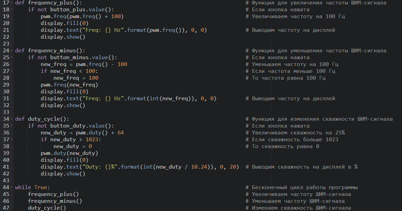The height and width of the screenshot is (211, 402).
Task: Click the value 64 on line 36
Action: 121,133
